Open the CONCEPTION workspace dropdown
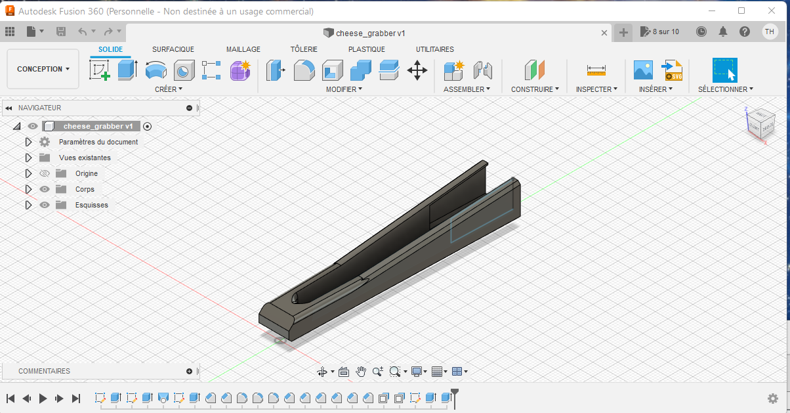Screen dimensions: 790x413 click(x=43, y=69)
